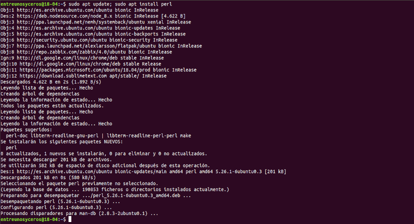Click the command 'sudo apt update' text
The height and width of the screenshot is (224, 414).
[89, 4]
